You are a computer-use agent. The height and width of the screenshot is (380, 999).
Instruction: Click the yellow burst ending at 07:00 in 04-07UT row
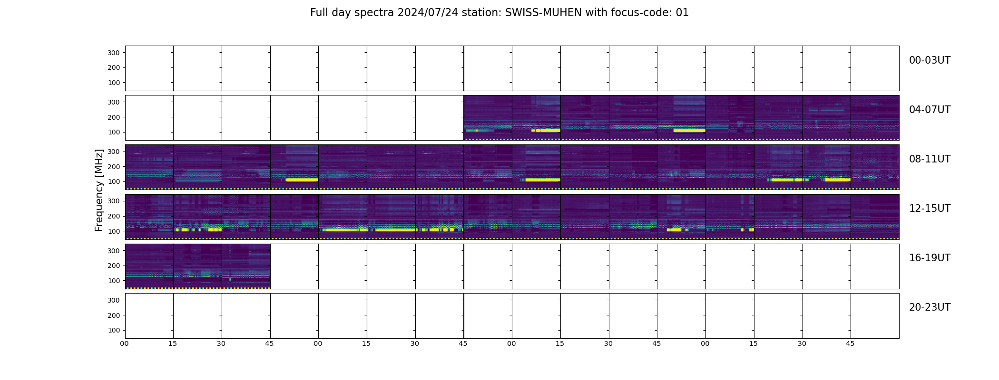click(689, 130)
